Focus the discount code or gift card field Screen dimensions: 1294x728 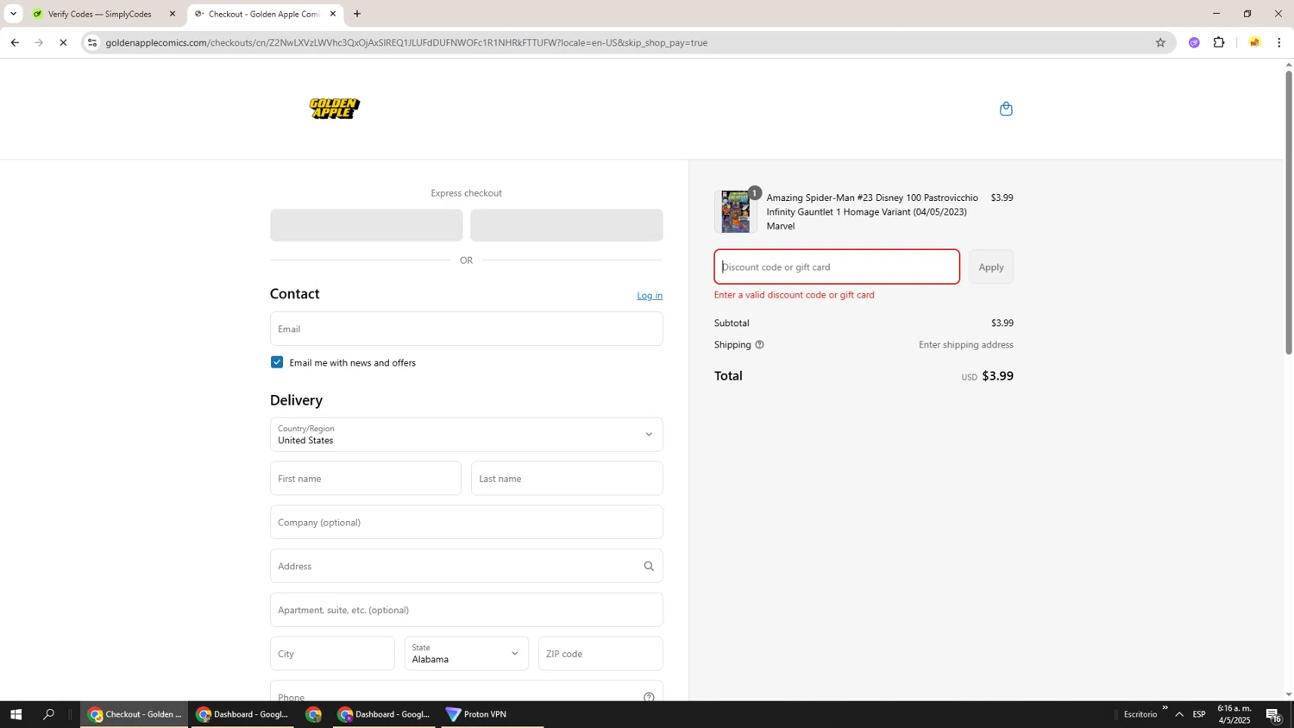(837, 267)
